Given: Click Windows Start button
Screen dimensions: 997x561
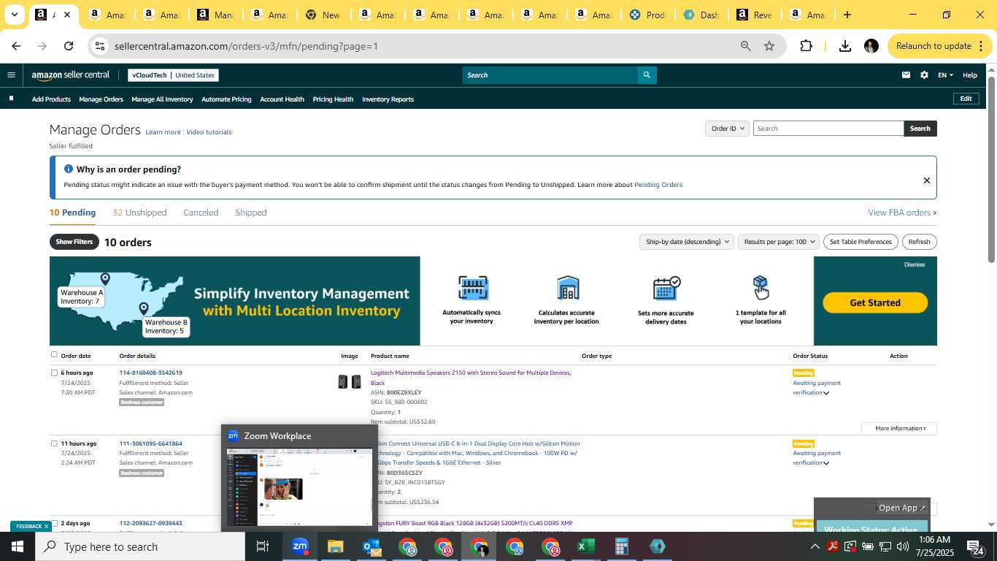Looking at the screenshot, I should (x=18, y=546).
